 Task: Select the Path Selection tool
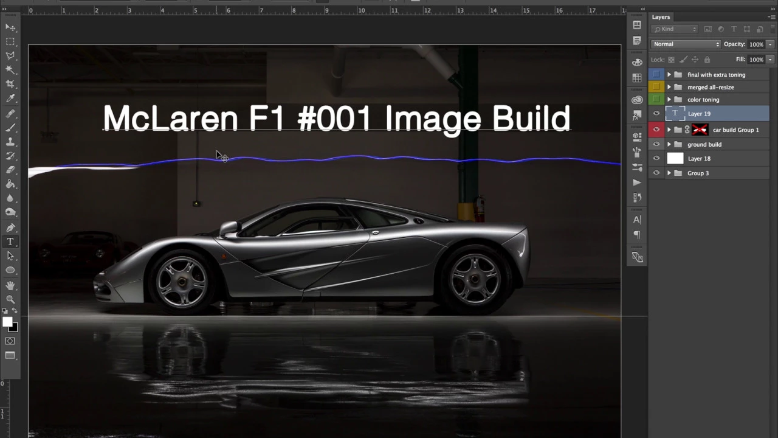[10, 256]
